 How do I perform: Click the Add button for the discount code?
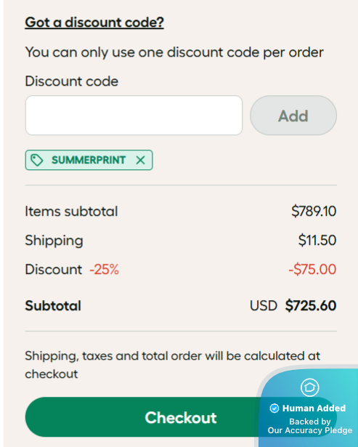point(293,115)
